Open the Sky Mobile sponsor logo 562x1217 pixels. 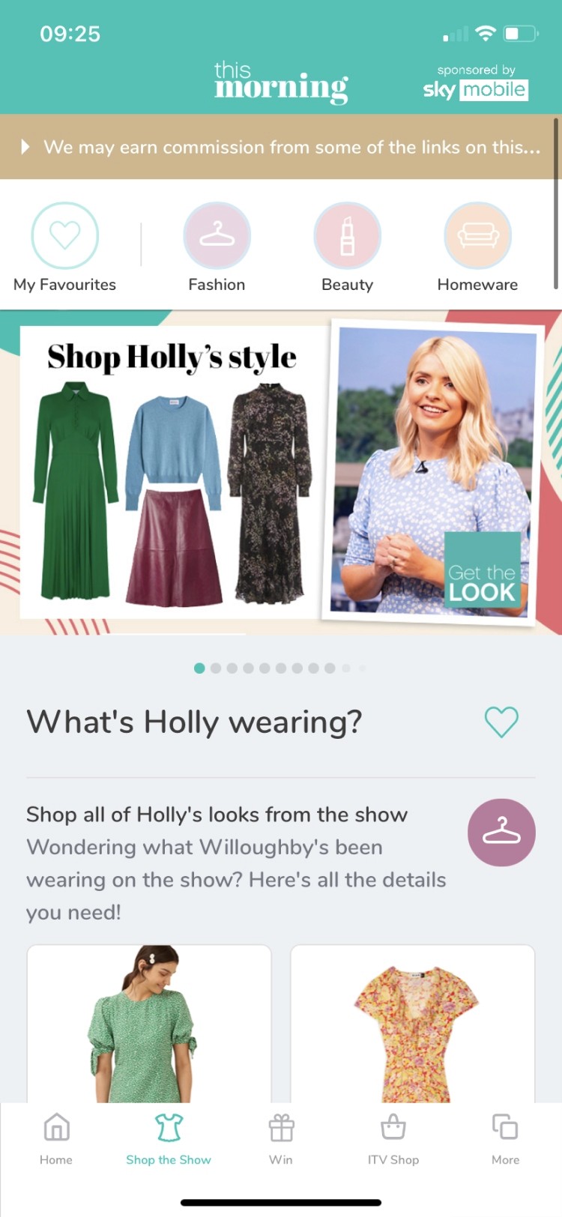pyautogui.click(x=475, y=82)
